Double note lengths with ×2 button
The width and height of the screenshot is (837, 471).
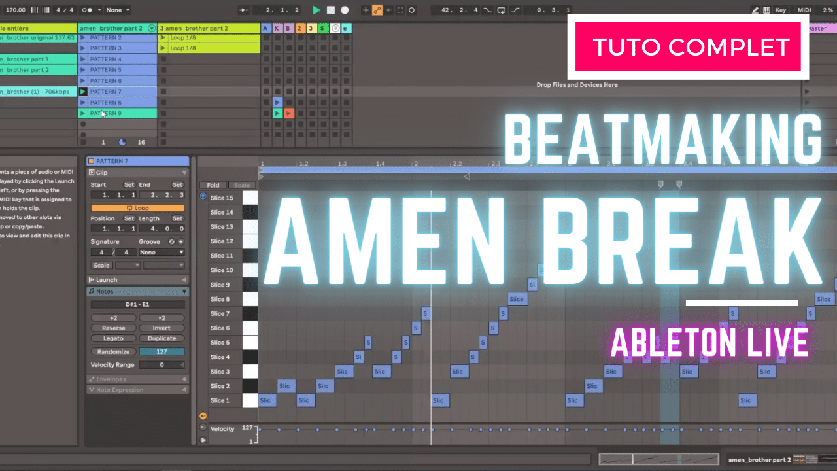point(162,318)
